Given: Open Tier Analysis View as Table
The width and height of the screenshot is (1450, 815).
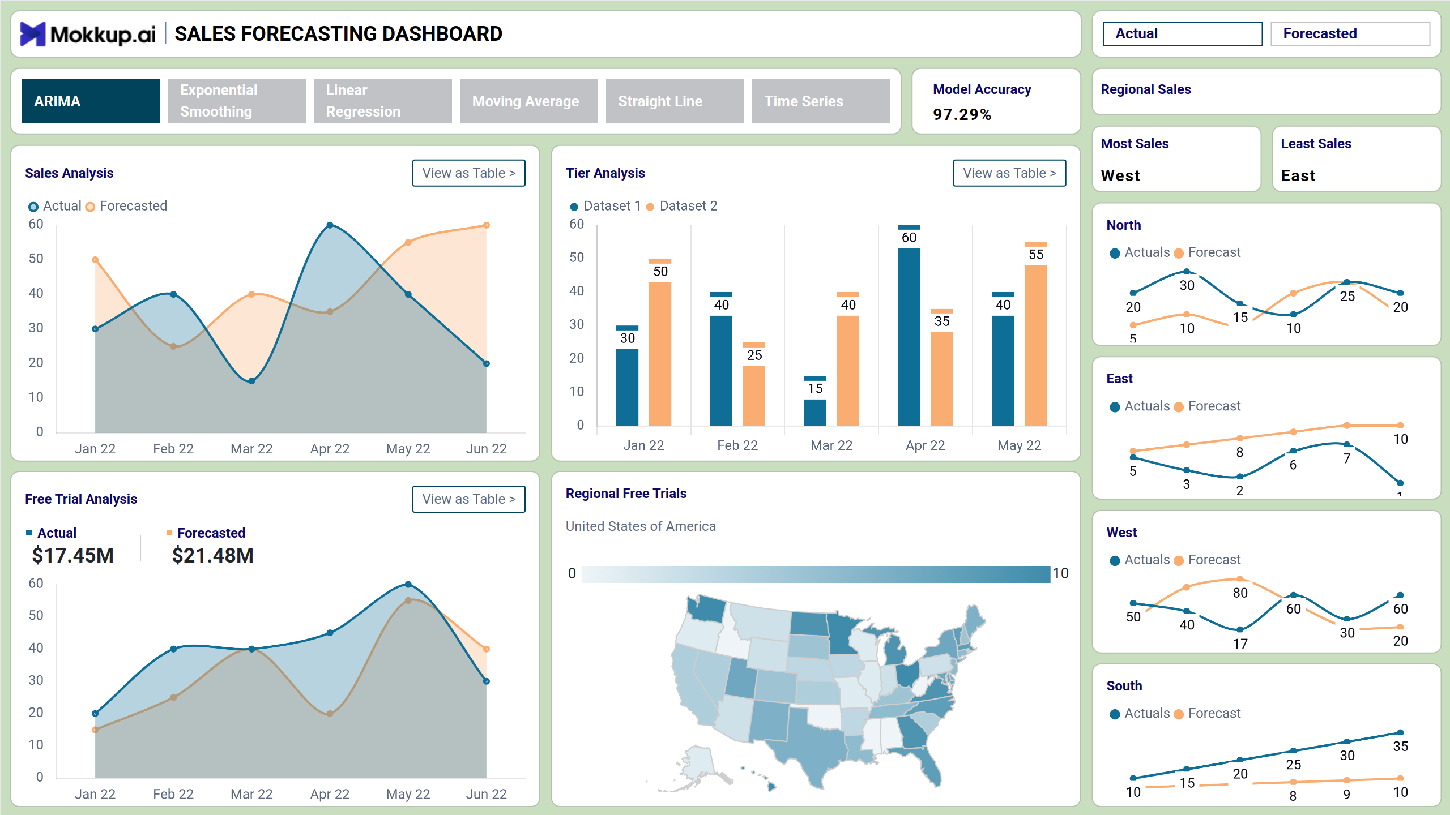Looking at the screenshot, I should (x=1010, y=173).
